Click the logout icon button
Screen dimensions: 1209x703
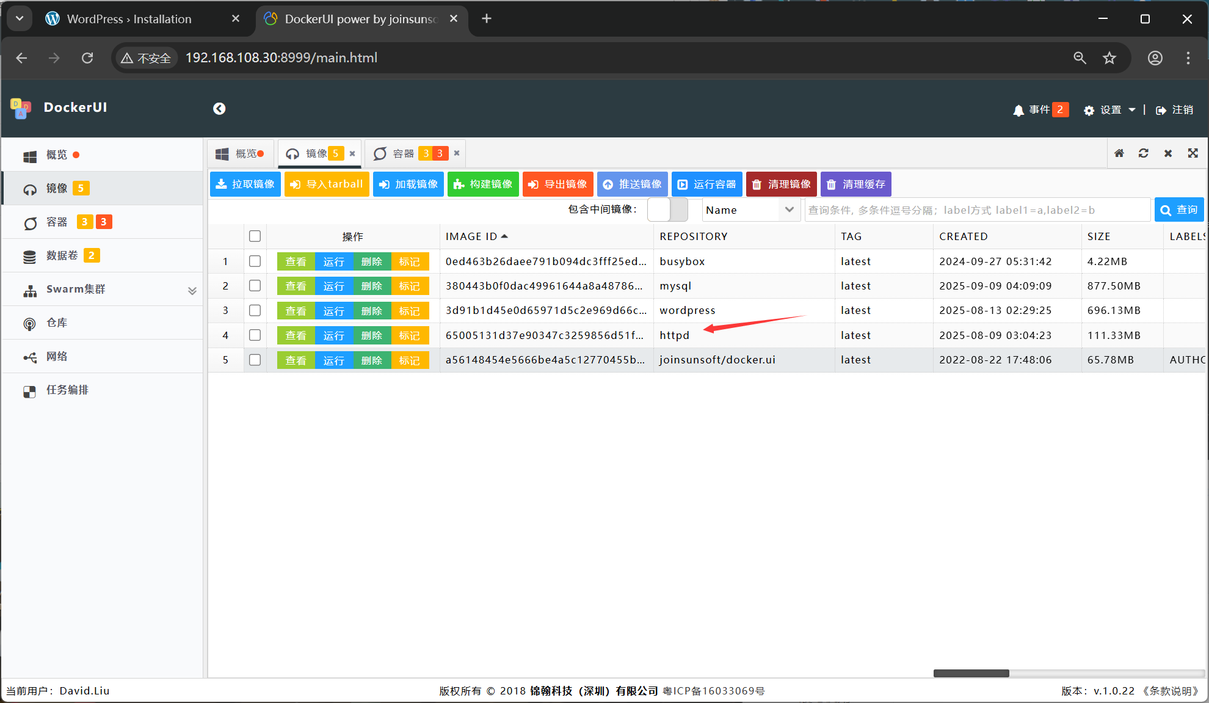point(1174,110)
